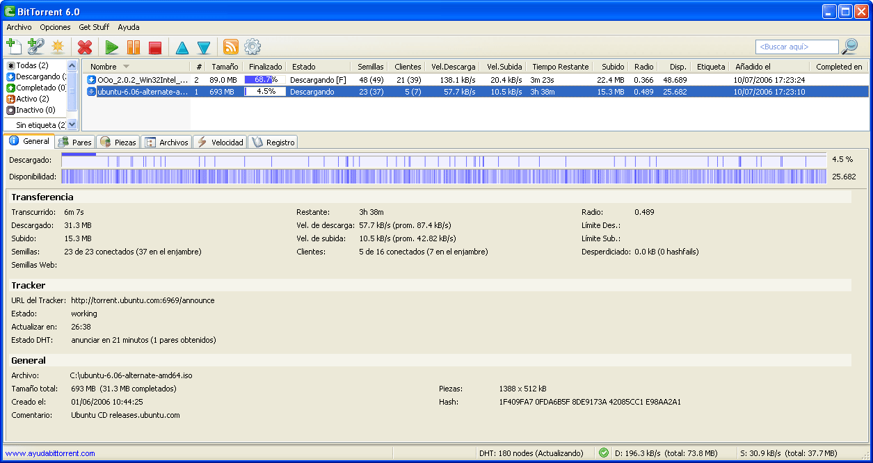Click the sidebar scrollbar down arrow
Image resolution: width=873 pixels, height=463 pixels.
point(72,124)
